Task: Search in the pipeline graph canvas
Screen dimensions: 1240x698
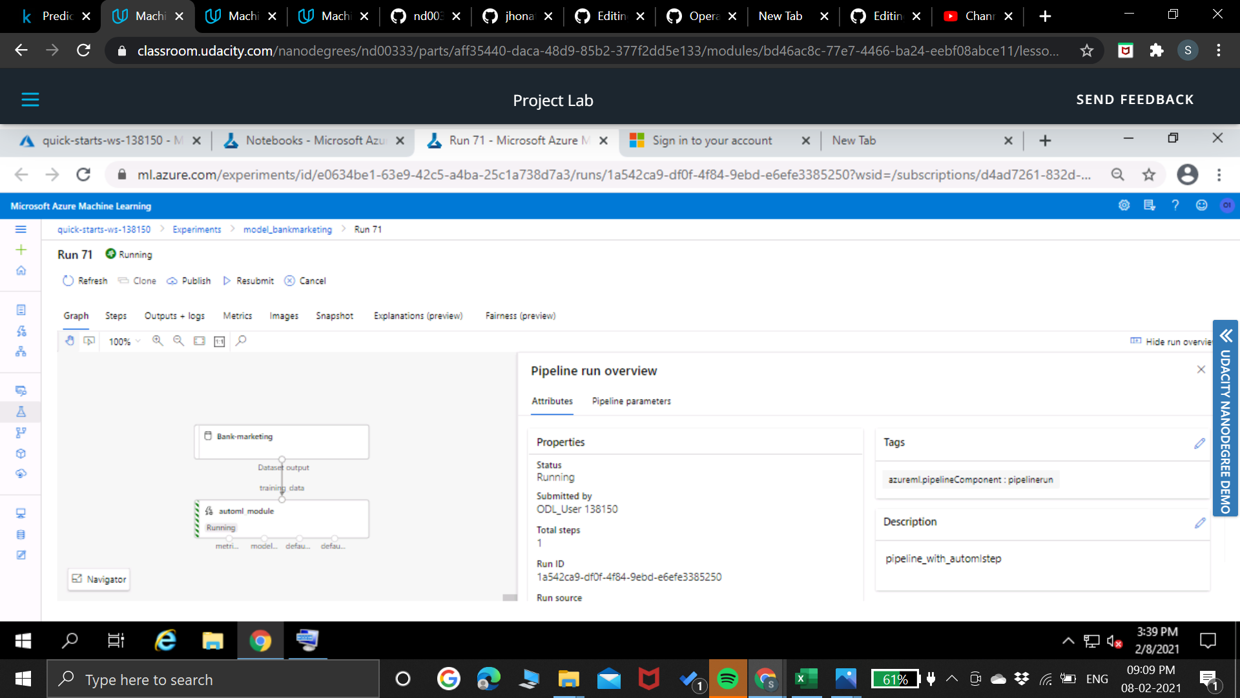Action: click(x=241, y=341)
